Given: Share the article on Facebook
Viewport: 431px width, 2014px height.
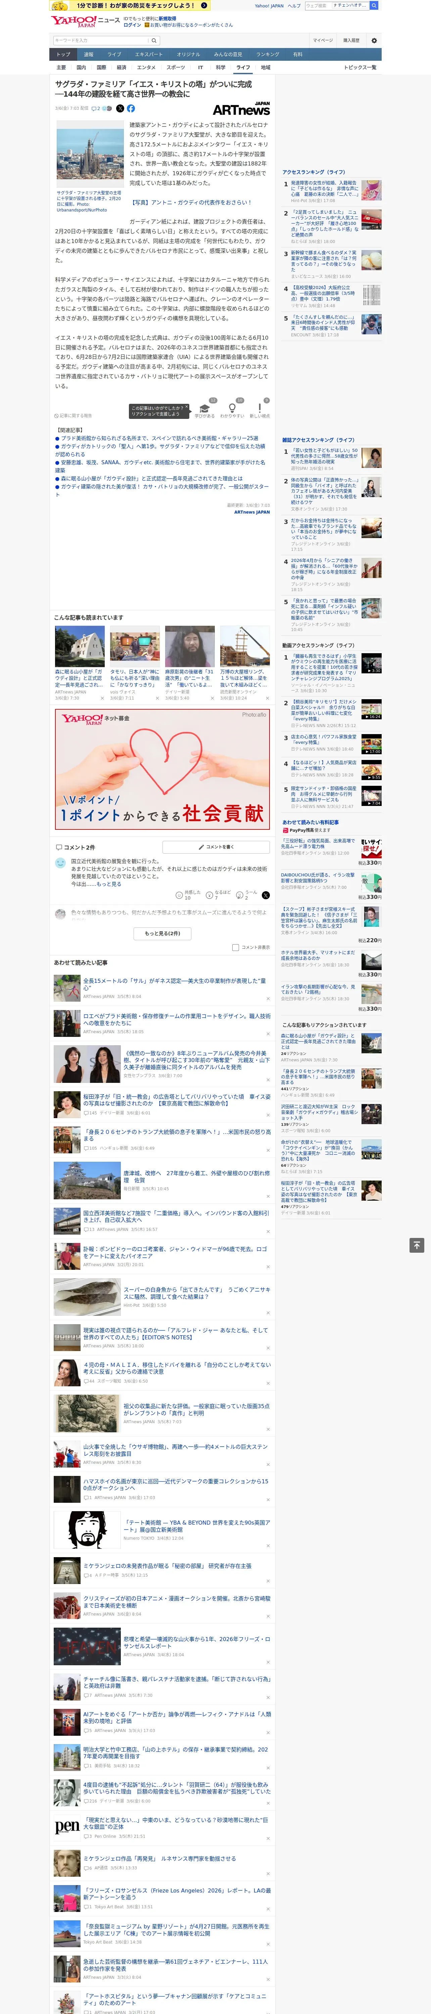Looking at the screenshot, I should point(131,109).
